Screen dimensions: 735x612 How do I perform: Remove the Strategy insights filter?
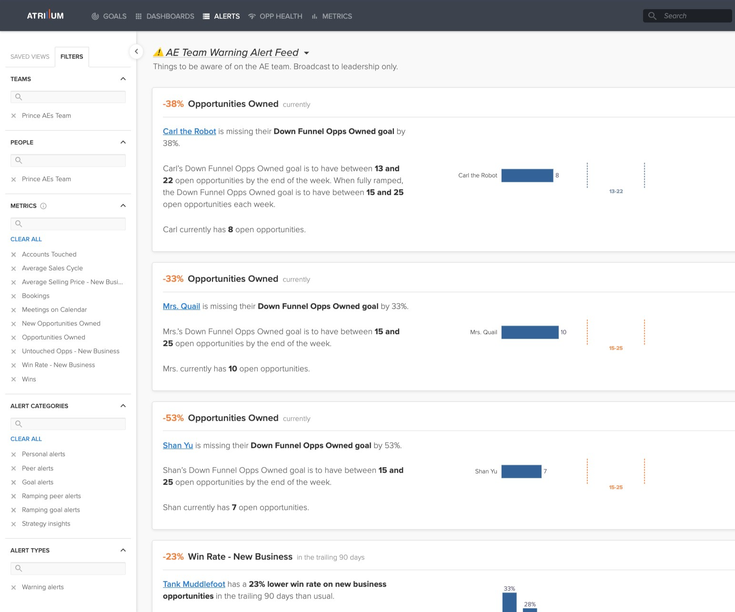13,524
